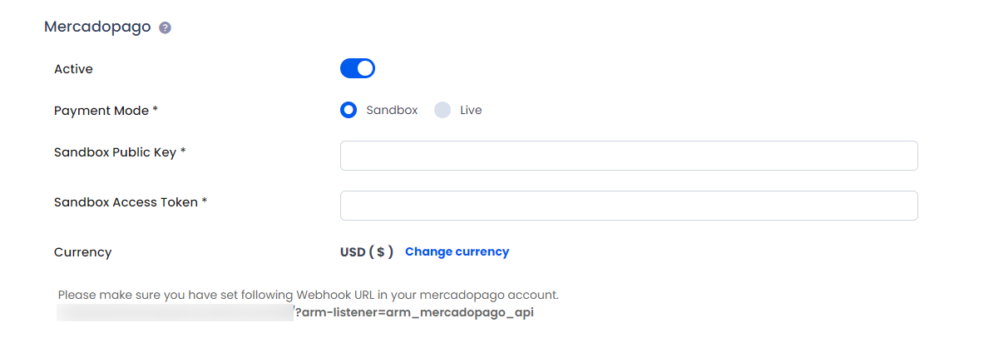Disable the Active toggle switch
Screen dimensions: 984x343
[358, 68]
